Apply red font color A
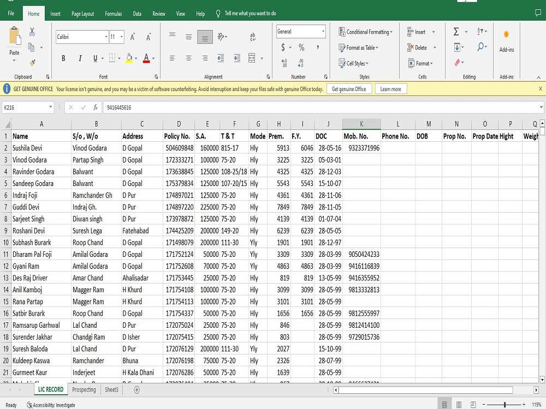 pyautogui.click(x=146, y=58)
